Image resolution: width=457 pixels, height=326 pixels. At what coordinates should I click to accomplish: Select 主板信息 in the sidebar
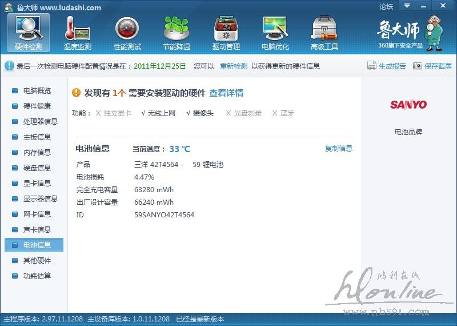pyautogui.click(x=37, y=137)
